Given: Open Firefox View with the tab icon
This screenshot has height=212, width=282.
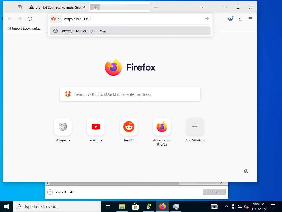Looking at the screenshot, I should (x=20, y=7).
